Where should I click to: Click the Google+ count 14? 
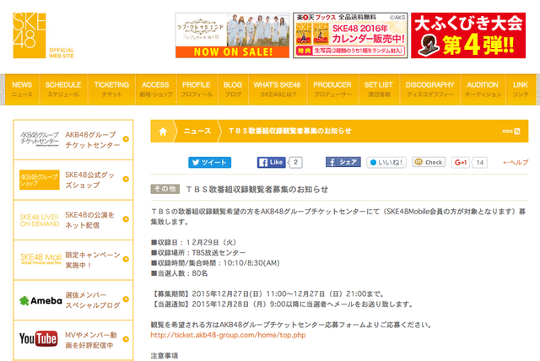(480, 163)
